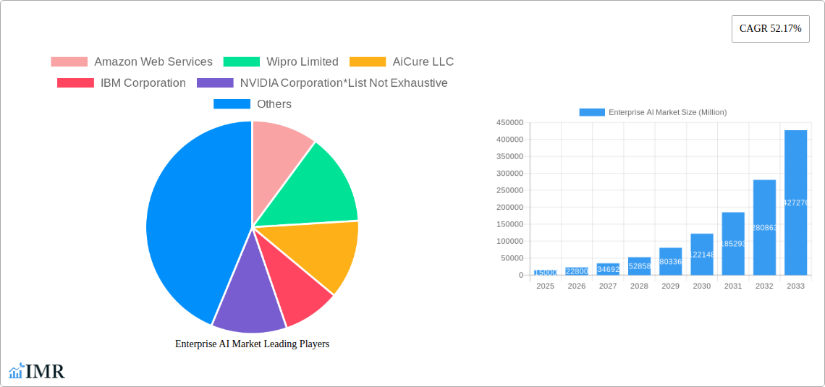Select the 2027 bar labeled 34692
This screenshot has width=825, height=387.
point(608,269)
